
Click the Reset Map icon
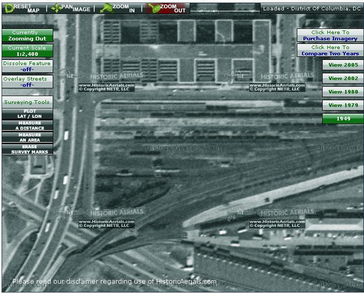23,8
